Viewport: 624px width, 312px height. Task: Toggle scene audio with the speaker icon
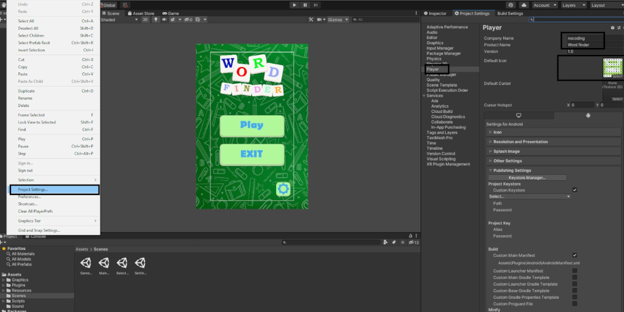(x=164, y=19)
